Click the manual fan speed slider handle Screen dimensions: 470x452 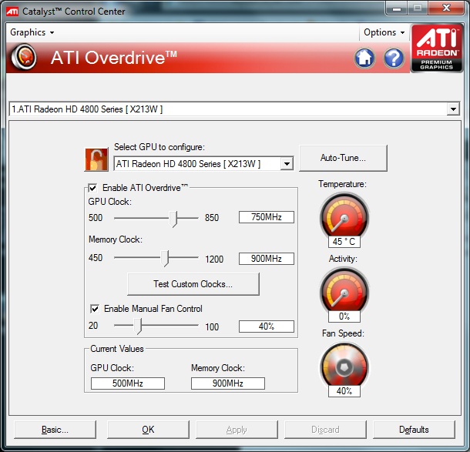click(x=138, y=326)
